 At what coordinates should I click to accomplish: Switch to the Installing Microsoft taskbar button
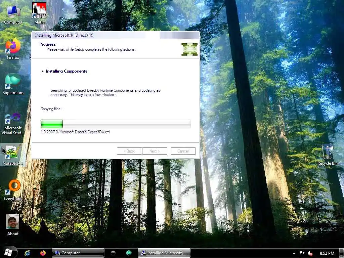click(x=164, y=253)
